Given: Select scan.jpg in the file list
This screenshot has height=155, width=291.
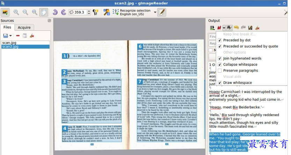Looking at the screenshot, I should (x=9, y=43).
